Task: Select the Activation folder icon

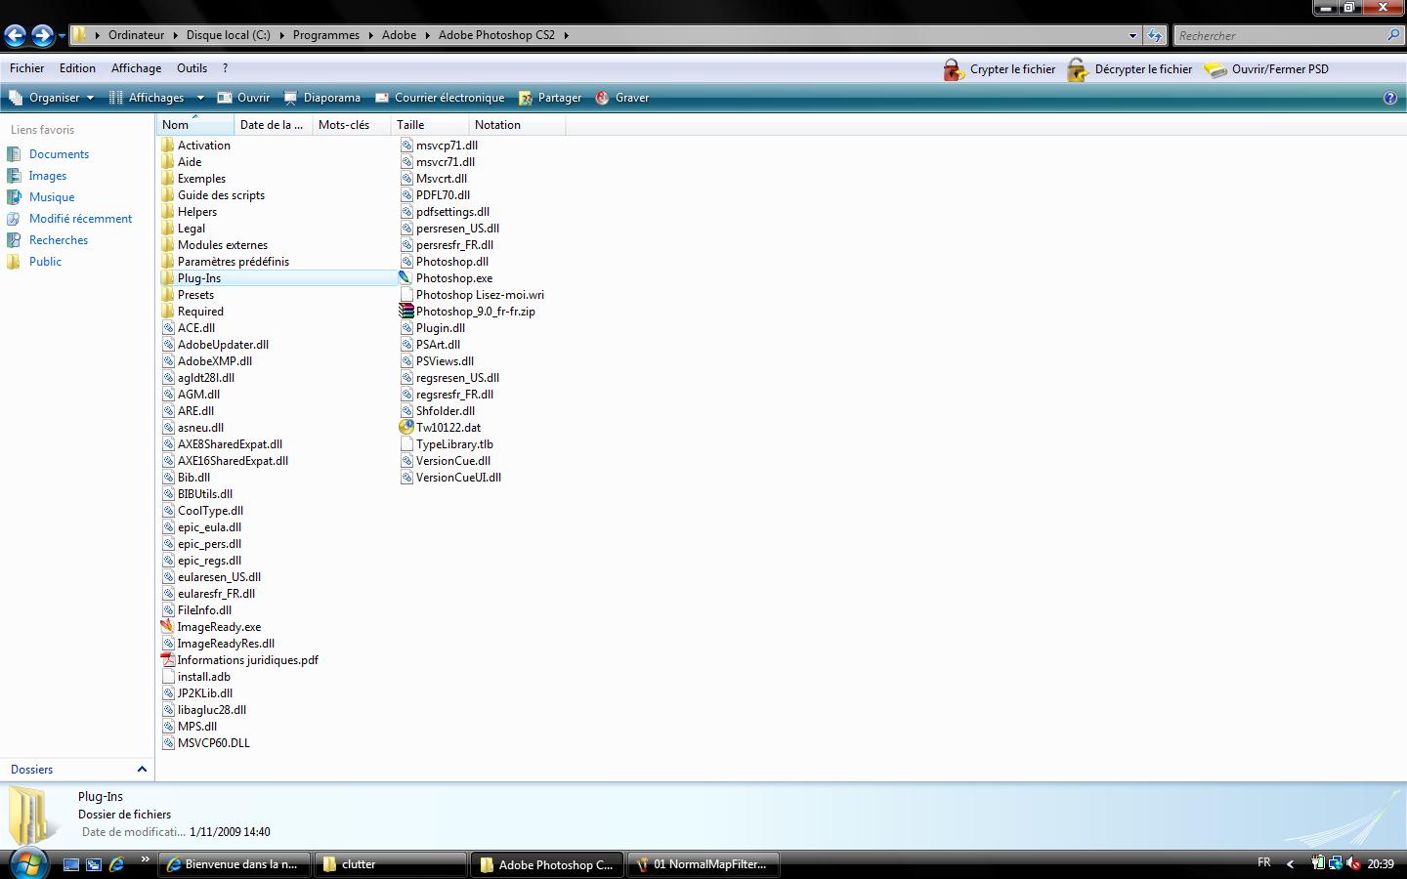Action: point(168,146)
